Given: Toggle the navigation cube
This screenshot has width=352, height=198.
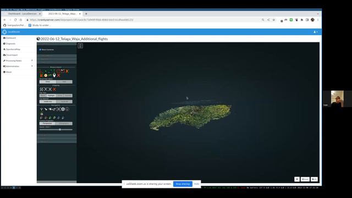Looking at the screenshot, I should pos(63,109).
